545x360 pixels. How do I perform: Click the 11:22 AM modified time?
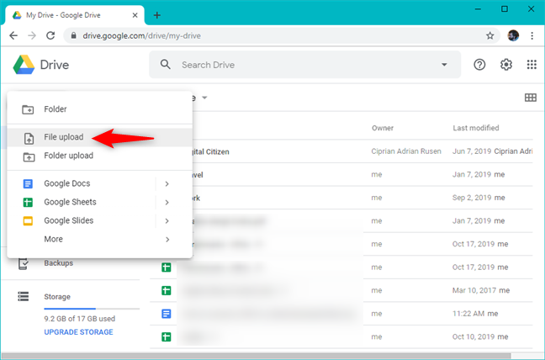tap(468, 314)
